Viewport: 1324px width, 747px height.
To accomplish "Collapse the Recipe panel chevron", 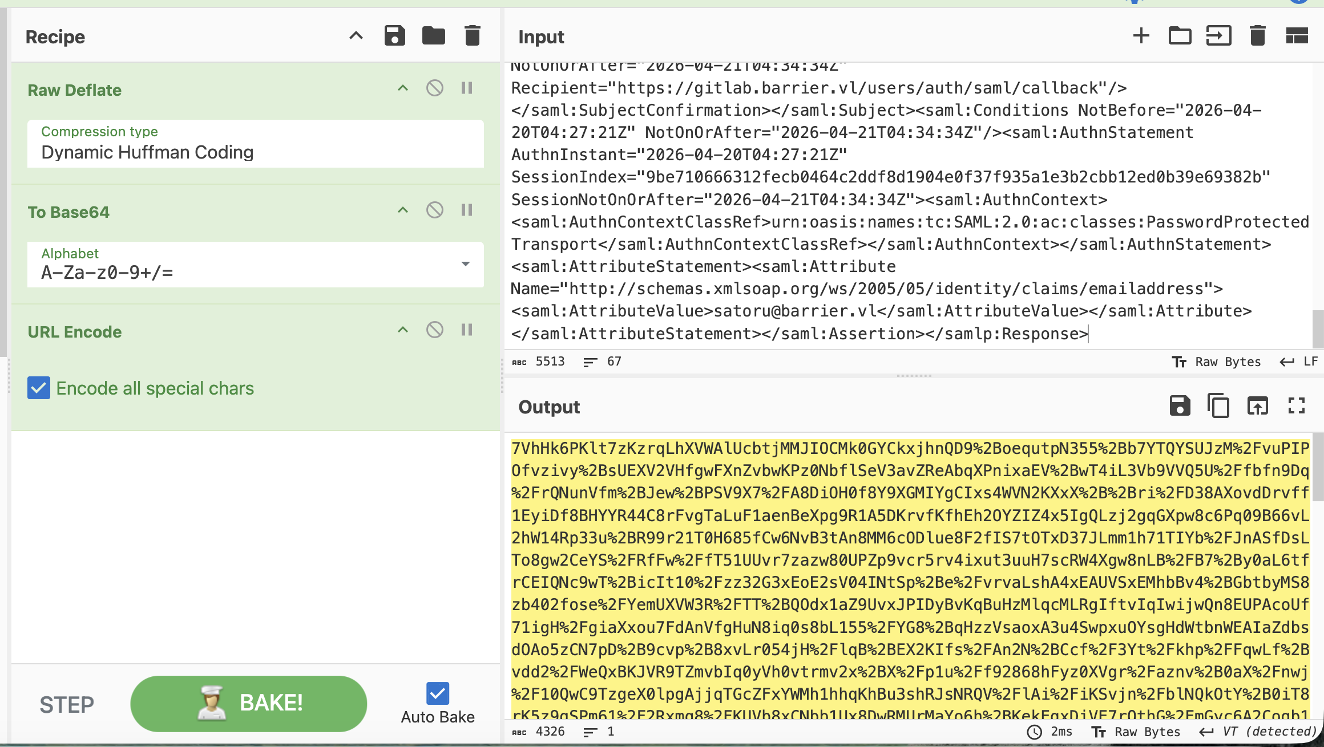I will coord(356,36).
